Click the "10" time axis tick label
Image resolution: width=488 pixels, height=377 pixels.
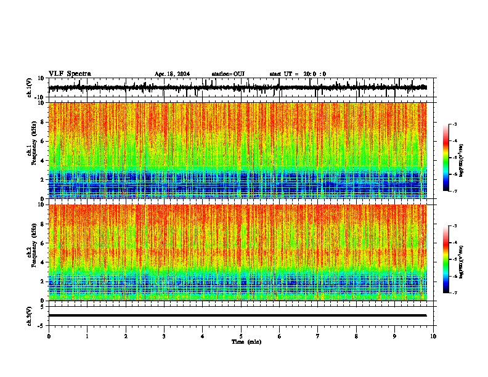pyautogui.click(x=433, y=336)
